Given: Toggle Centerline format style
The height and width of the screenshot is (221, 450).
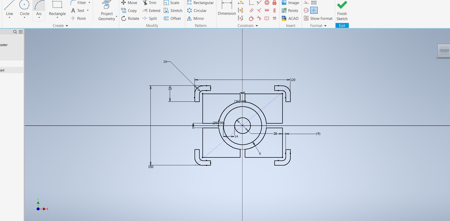Looking at the screenshot, I should tap(306, 10).
